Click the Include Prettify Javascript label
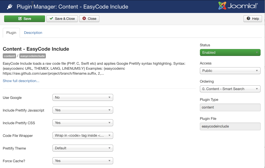Screen dimensions: 265x168 point(23,110)
